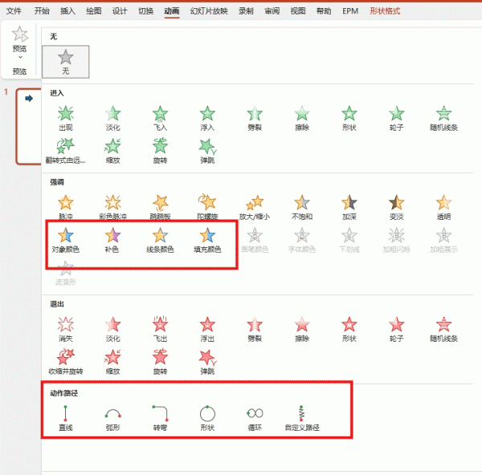This screenshot has height=475, width=482.
Task: Apply the 翻转式由远及近 entrance animation
Action: (66, 151)
